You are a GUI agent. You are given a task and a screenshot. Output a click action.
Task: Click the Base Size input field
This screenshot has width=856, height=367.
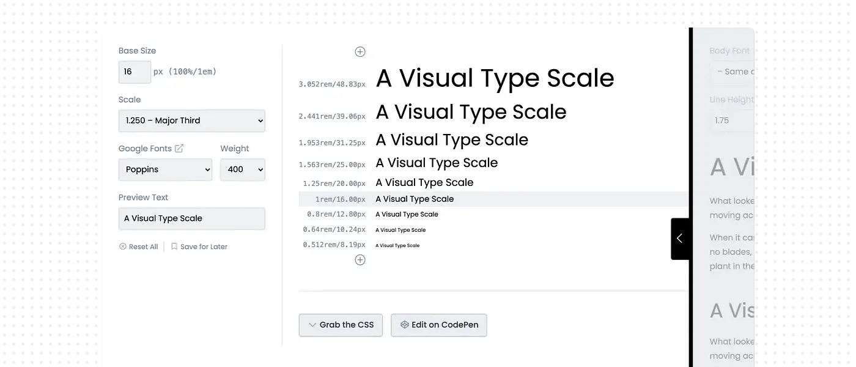point(135,72)
